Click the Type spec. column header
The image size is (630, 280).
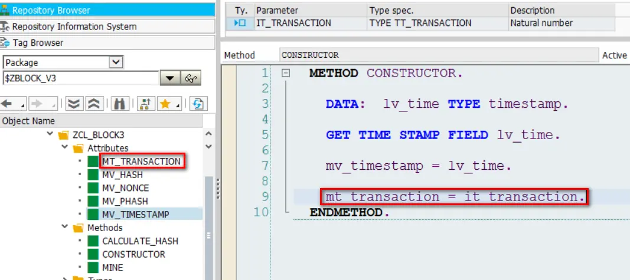point(438,11)
